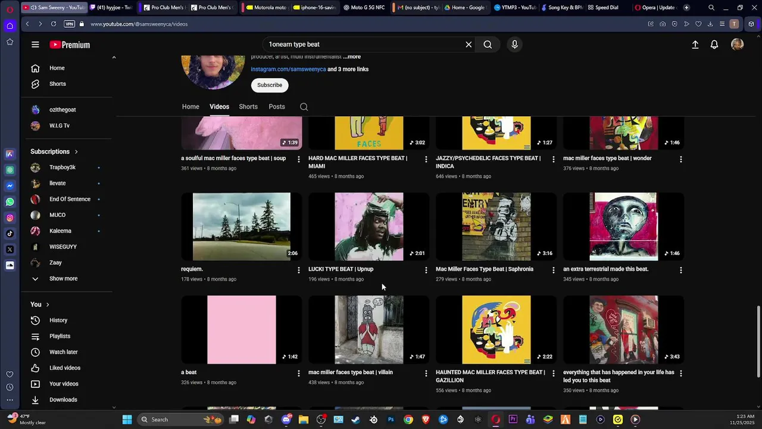
Task: Open options for 'villain' video
Action: (x=426, y=374)
